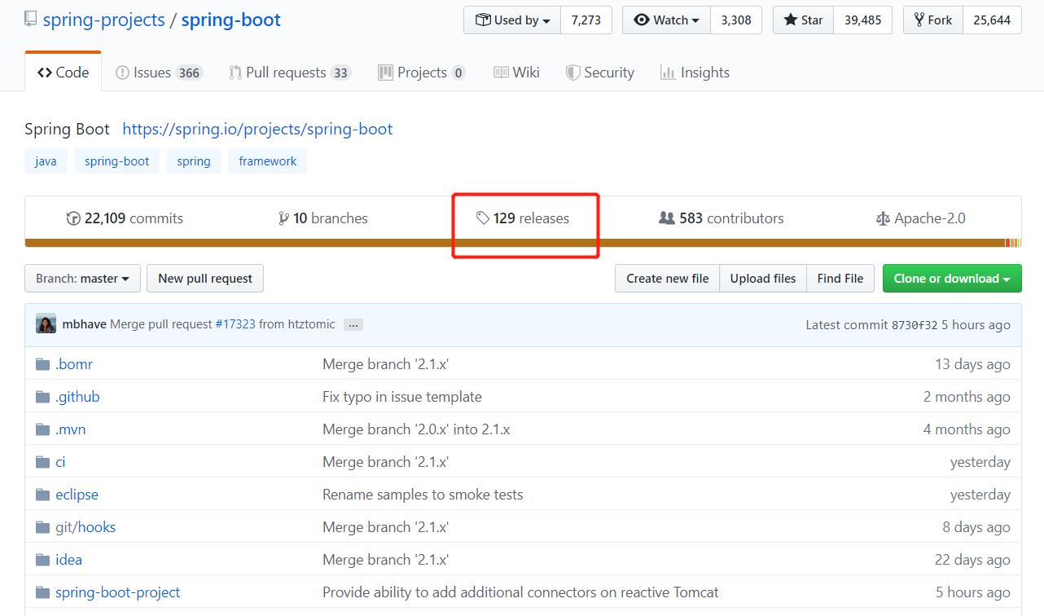Screen dimensions: 1044x616
Task: Open the Security tab
Action: (599, 73)
